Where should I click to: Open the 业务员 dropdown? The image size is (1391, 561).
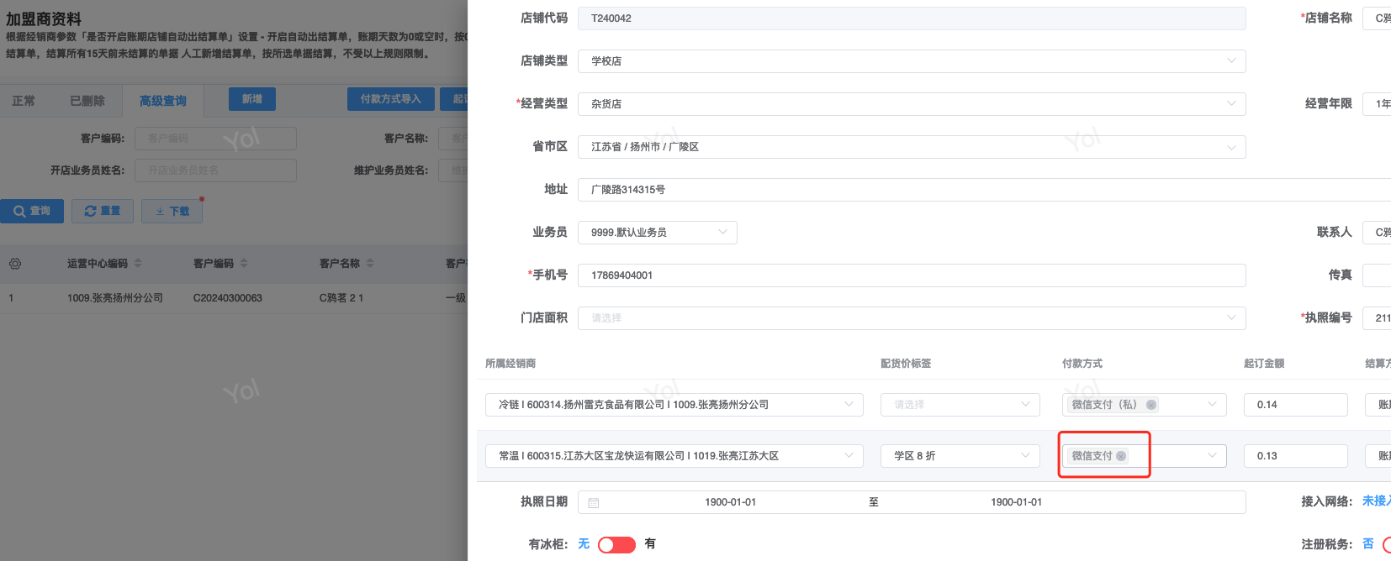[657, 233]
